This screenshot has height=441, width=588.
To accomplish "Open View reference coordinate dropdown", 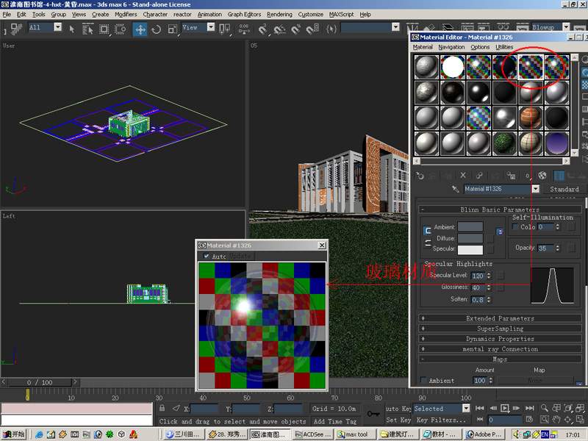I will click(x=211, y=27).
